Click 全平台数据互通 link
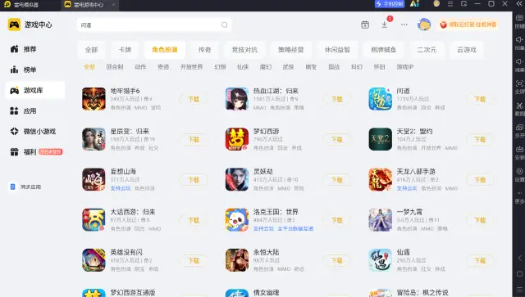Image resolution: width=525 pixels, height=297 pixels. pos(295,229)
